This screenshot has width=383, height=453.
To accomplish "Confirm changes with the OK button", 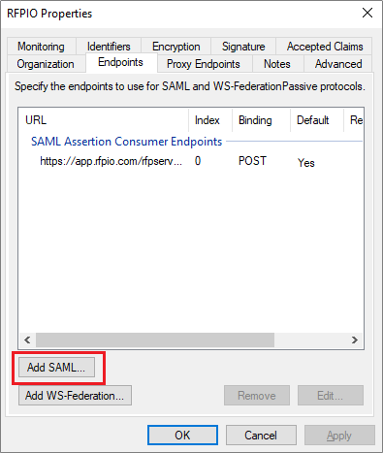I will (182, 436).
